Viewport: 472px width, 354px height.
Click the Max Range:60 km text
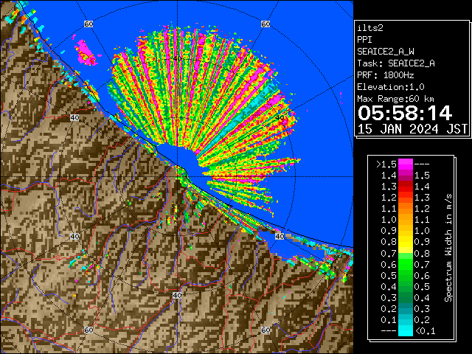[x=395, y=99]
